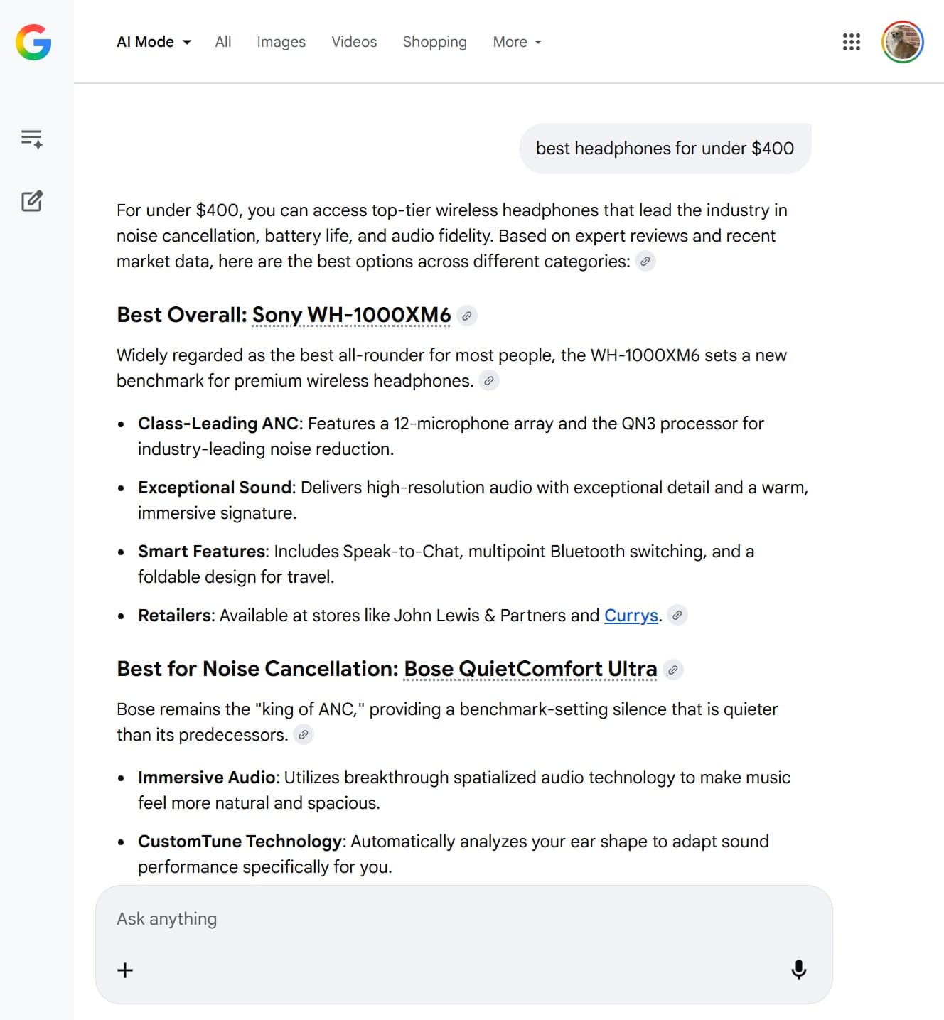Activate voice input with the microphone icon
The width and height of the screenshot is (944, 1020).
coord(799,970)
